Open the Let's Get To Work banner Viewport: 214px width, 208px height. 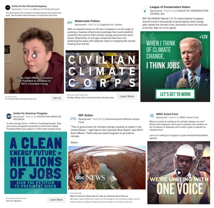coord(175,94)
